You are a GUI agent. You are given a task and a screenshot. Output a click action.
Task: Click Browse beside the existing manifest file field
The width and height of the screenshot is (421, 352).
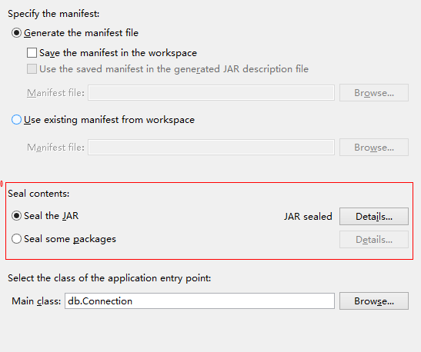point(374,148)
